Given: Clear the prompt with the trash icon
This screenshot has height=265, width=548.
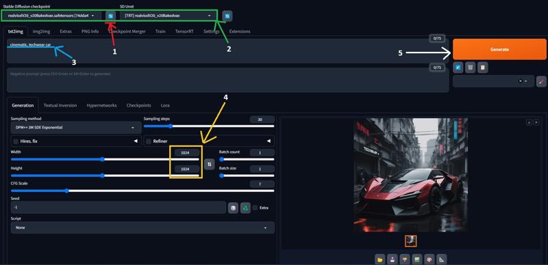Looking at the screenshot, I should [471, 67].
